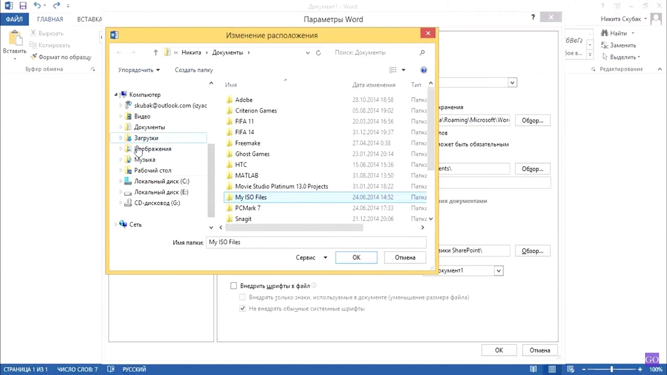
Task: Collapse the Компьютер tree node
Action: [x=116, y=95]
